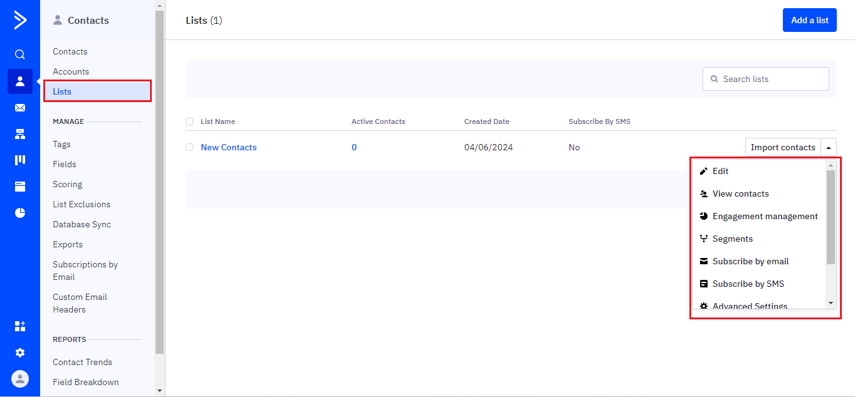Click the ActiveCampaign logo icon
This screenshot has height=397, width=855.
(x=20, y=20)
